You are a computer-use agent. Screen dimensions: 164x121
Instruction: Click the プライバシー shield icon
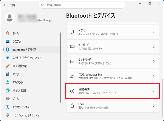[x=7, y=115]
